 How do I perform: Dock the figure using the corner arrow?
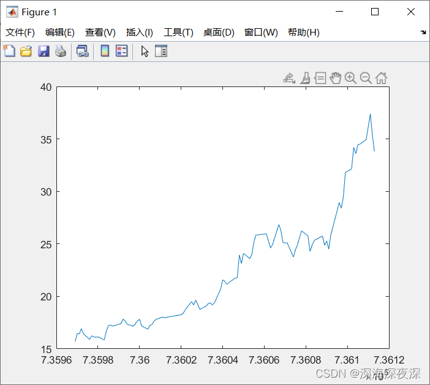423,32
